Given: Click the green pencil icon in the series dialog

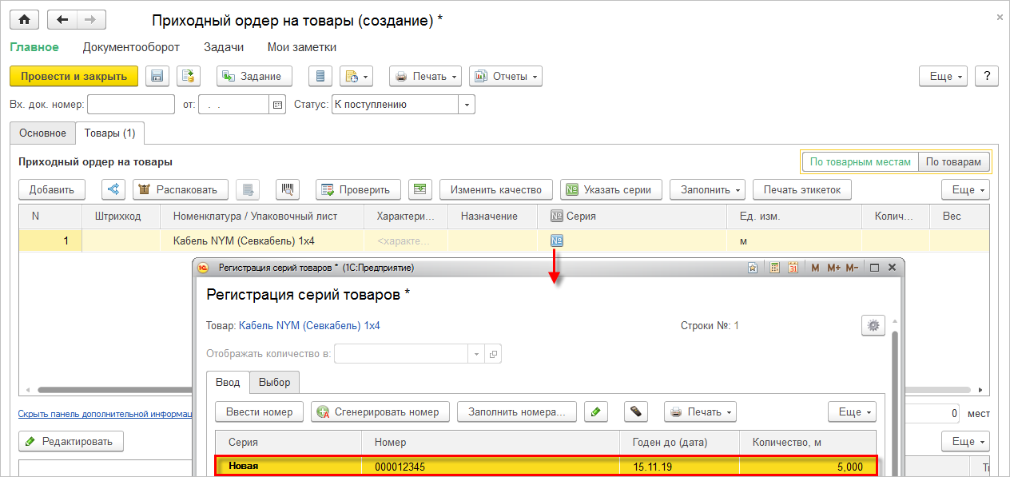Looking at the screenshot, I should [x=596, y=412].
